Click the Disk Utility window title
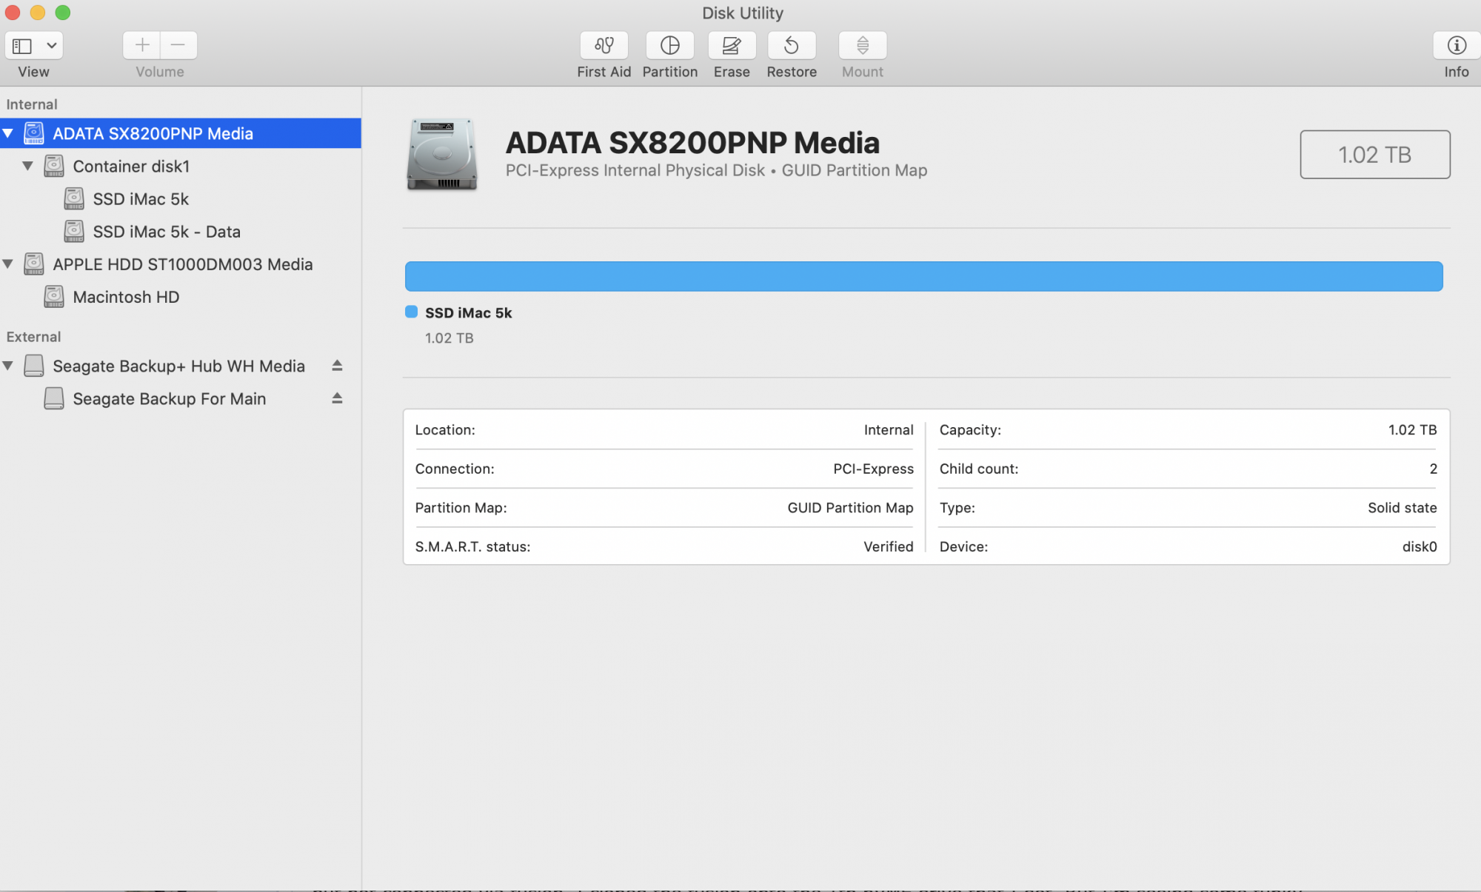 click(x=742, y=13)
